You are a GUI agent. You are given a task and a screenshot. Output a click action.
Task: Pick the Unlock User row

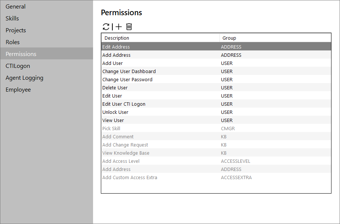click(216, 112)
